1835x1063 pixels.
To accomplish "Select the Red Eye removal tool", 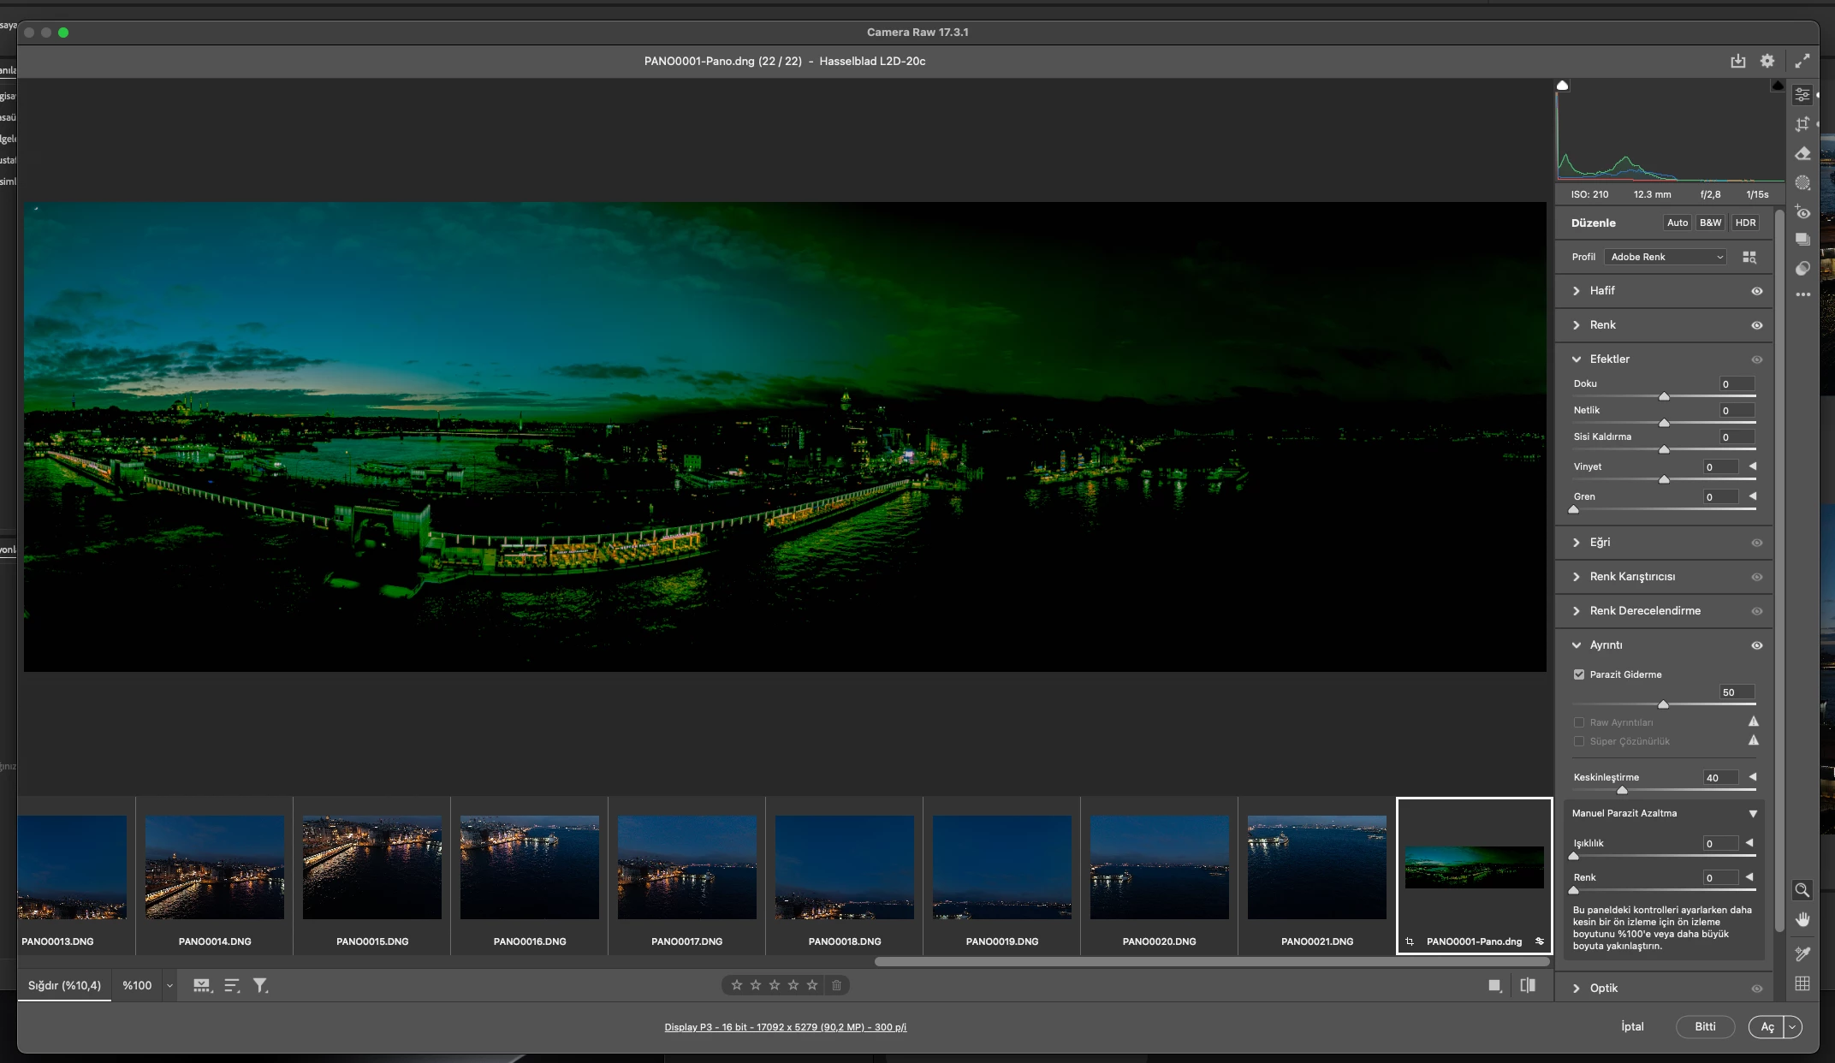I will click(1802, 212).
